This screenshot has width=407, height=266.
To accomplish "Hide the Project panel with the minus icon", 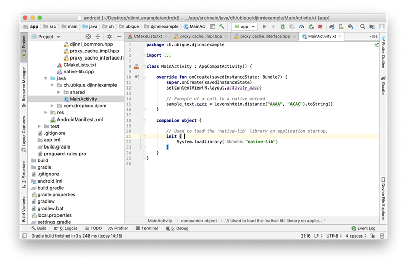I will [119, 37].
